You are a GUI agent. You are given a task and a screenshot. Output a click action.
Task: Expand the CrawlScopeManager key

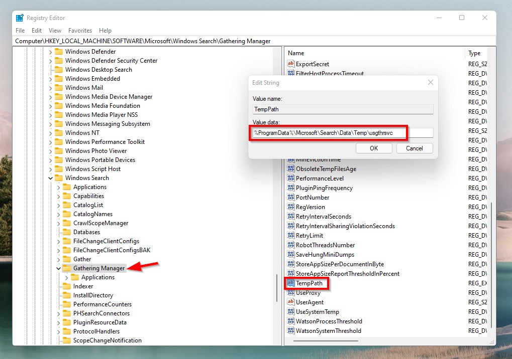pyautogui.click(x=58, y=224)
